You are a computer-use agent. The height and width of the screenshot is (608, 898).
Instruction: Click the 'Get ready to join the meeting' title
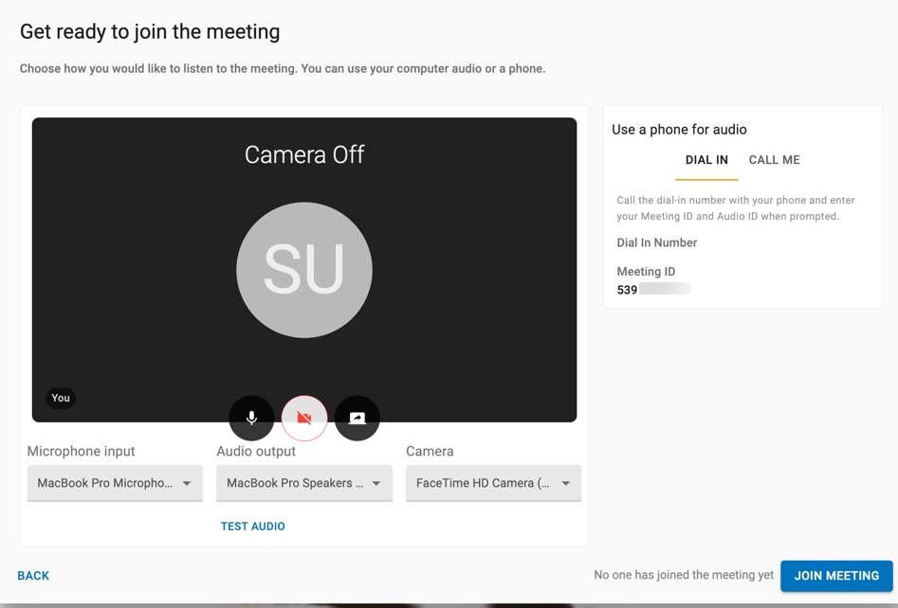(x=150, y=31)
